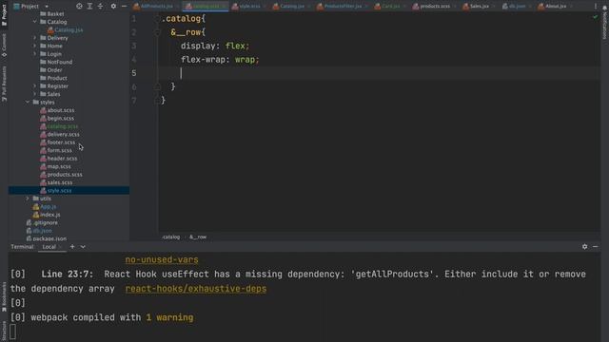Click the Collapse All icon in Project panel

[100, 7]
